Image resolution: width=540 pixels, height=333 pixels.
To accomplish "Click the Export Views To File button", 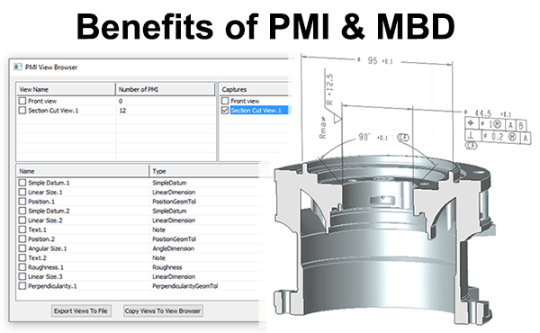I will [81, 310].
